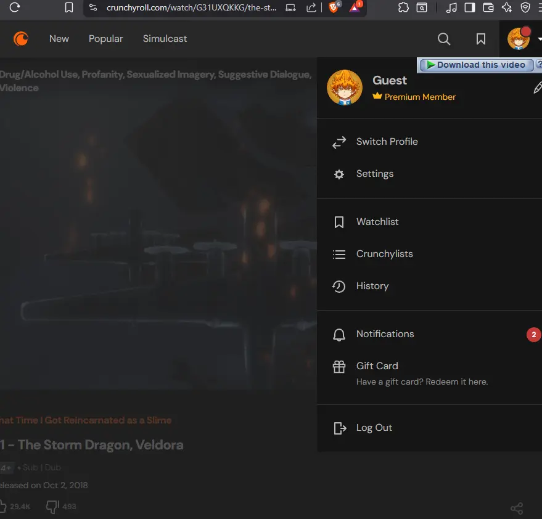
Task: Open Watchlist from account menu
Action: pyautogui.click(x=429, y=222)
